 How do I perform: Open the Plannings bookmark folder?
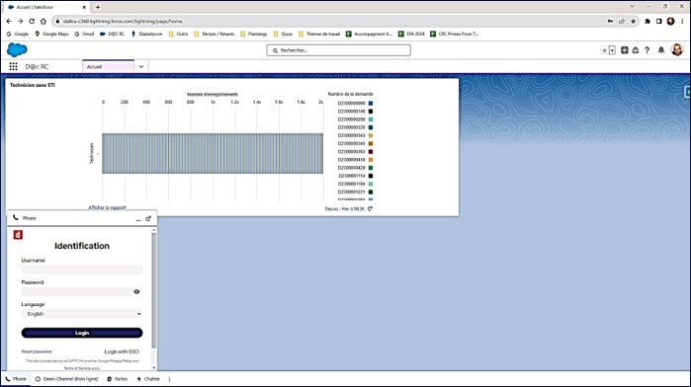click(253, 34)
